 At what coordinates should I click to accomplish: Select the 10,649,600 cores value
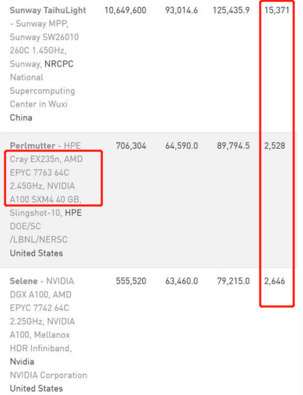(125, 10)
